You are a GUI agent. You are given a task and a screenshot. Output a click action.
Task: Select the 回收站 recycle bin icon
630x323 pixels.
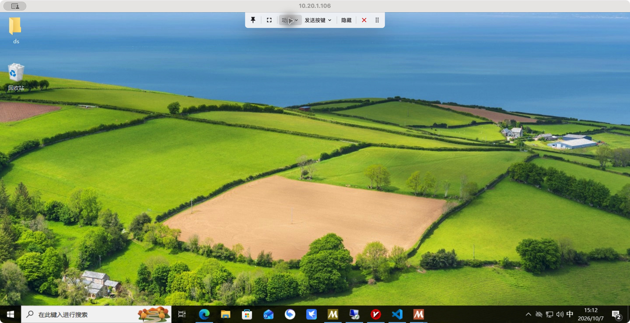(16, 77)
